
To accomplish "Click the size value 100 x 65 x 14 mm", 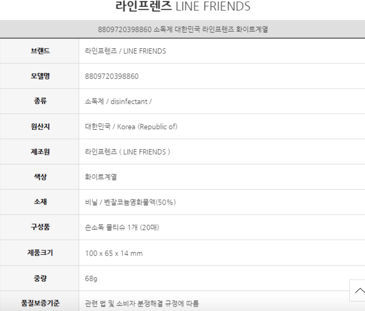I will pos(114,253).
